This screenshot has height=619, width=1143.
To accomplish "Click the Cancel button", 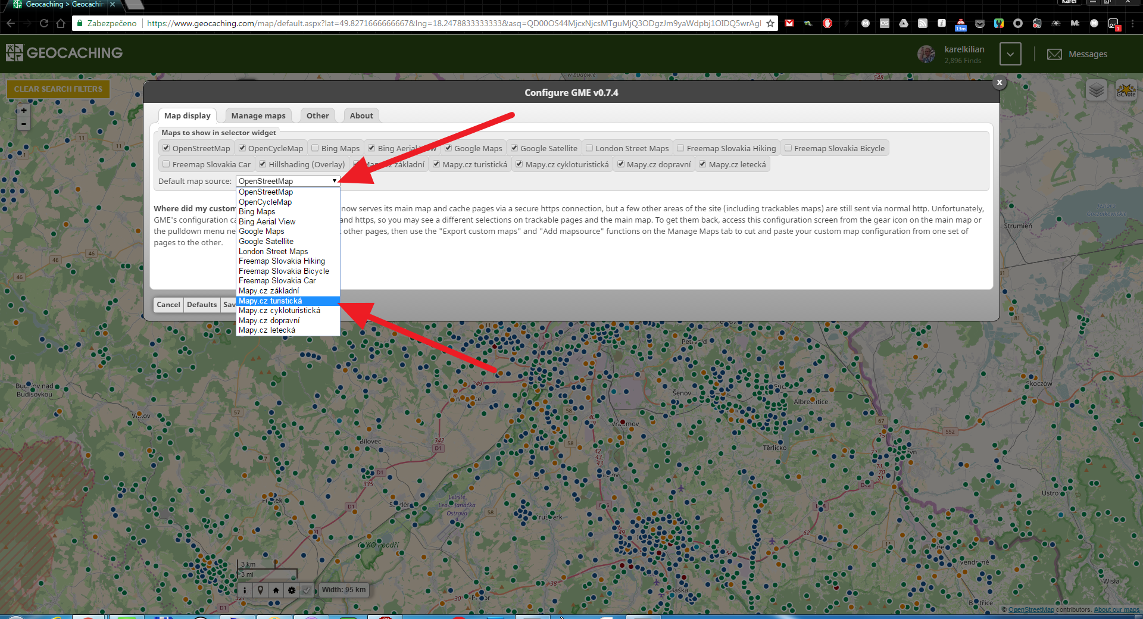I will (x=168, y=305).
